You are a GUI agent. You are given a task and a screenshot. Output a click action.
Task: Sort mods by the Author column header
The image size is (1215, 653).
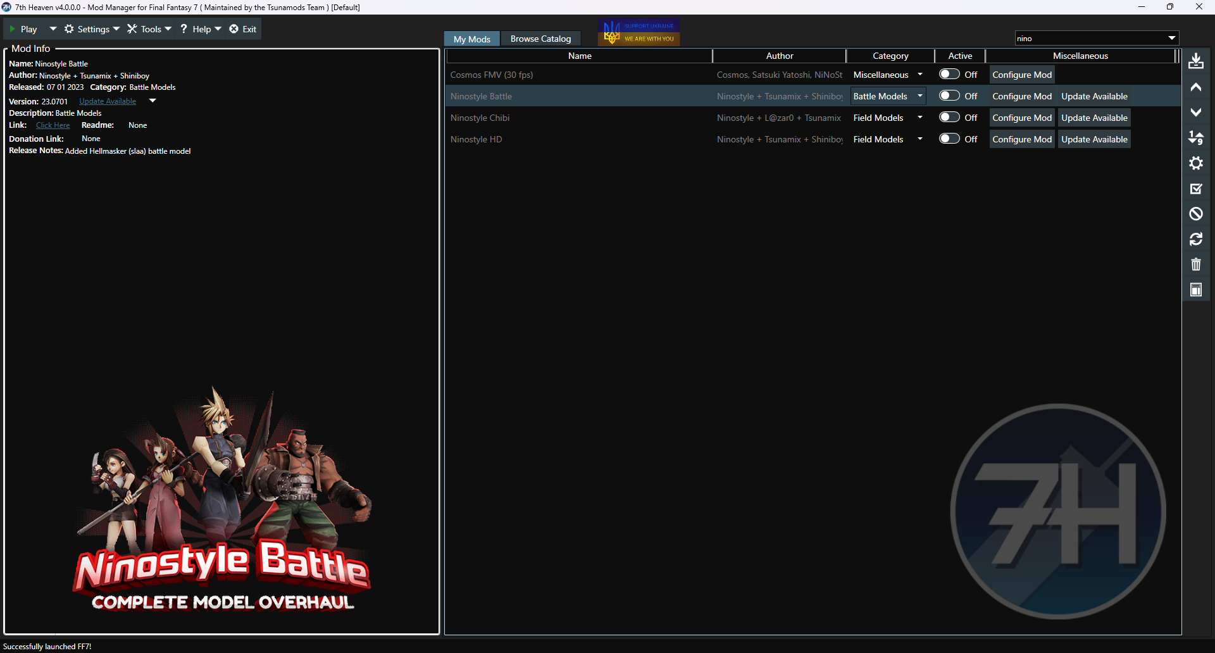(780, 56)
